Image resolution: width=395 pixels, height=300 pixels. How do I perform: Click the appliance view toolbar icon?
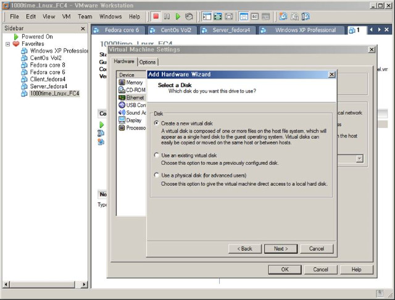(x=265, y=17)
